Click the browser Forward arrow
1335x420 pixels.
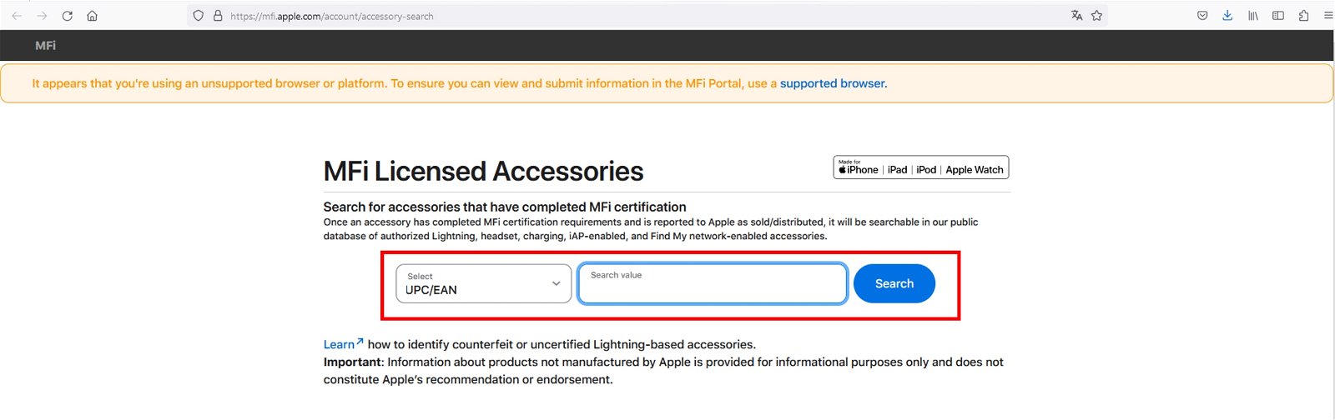click(x=42, y=16)
